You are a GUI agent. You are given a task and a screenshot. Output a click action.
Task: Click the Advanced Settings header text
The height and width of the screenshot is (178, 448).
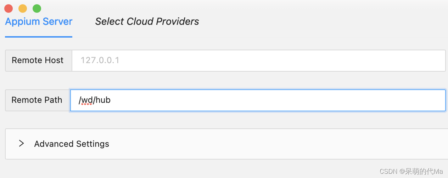coord(72,144)
